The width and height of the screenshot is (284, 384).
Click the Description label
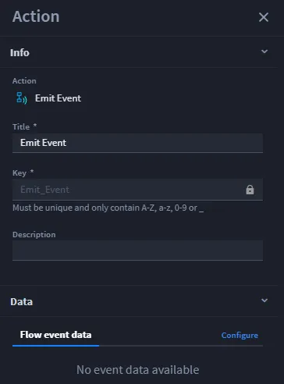click(34, 235)
